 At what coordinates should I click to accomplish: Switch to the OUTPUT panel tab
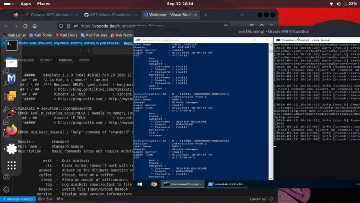point(46,61)
